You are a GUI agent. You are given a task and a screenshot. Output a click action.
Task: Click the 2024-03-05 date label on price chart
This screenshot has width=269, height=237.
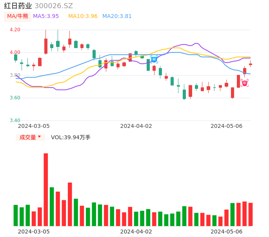click(34, 126)
